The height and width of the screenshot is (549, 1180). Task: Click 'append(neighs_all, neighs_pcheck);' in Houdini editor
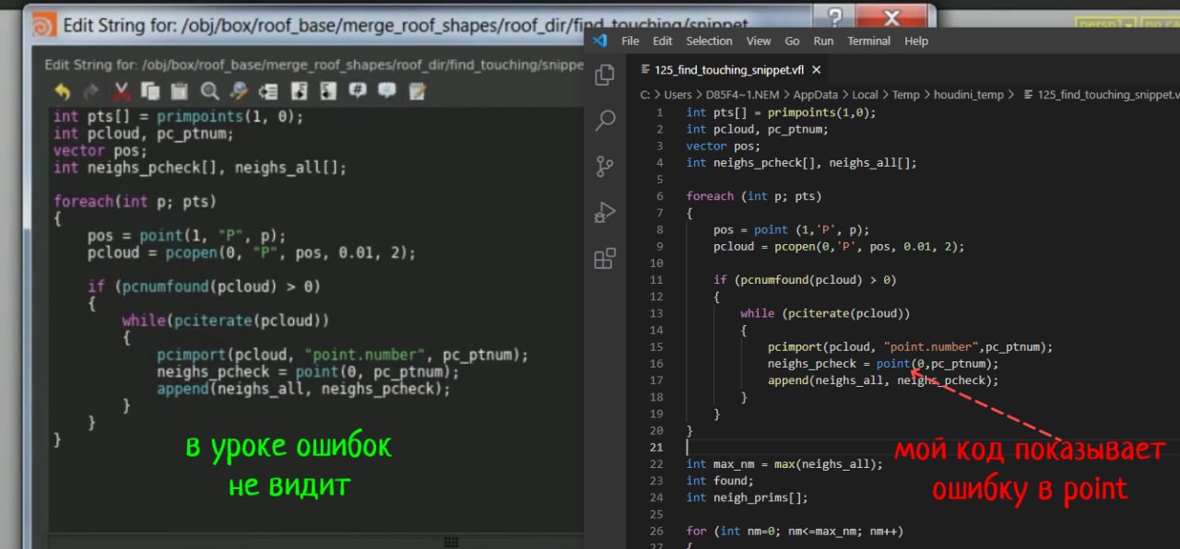(x=303, y=389)
